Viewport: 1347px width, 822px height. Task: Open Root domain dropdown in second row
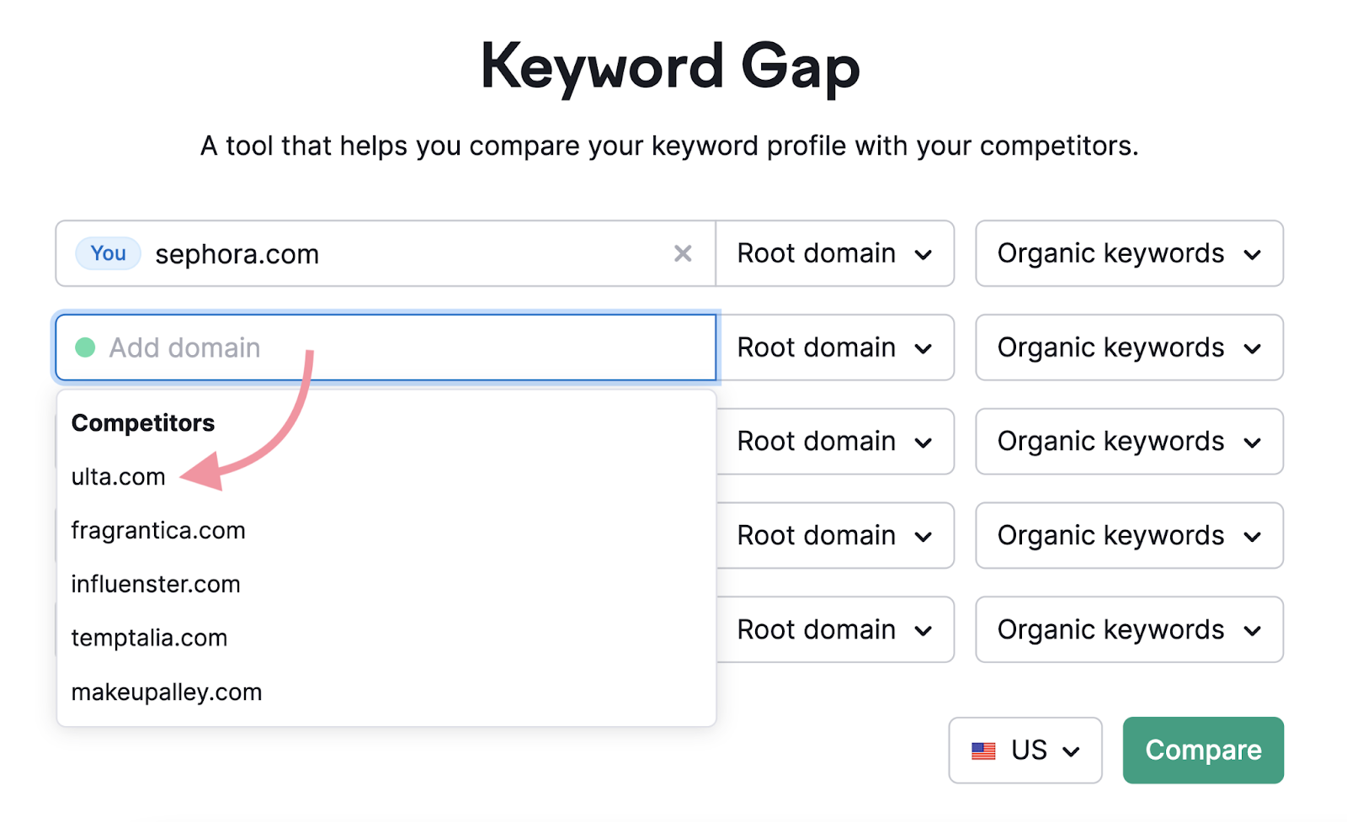pyautogui.click(x=834, y=347)
